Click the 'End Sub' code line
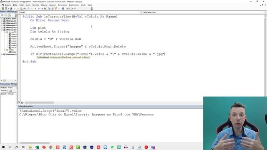 point(29,61)
